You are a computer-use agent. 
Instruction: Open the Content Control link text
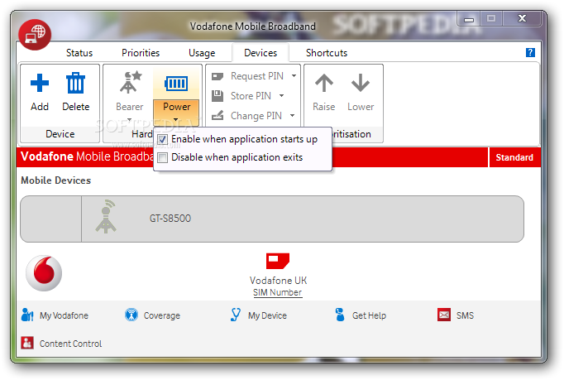coord(70,344)
